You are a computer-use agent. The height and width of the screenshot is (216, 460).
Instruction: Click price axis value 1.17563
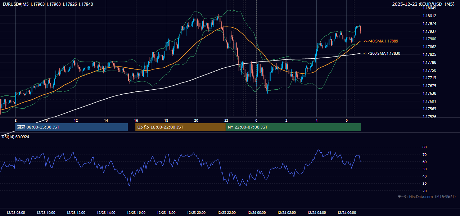[430, 109]
